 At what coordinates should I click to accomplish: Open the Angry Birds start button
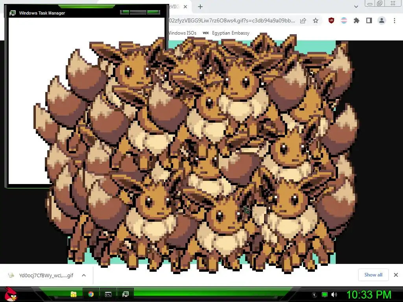coord(11,294)
